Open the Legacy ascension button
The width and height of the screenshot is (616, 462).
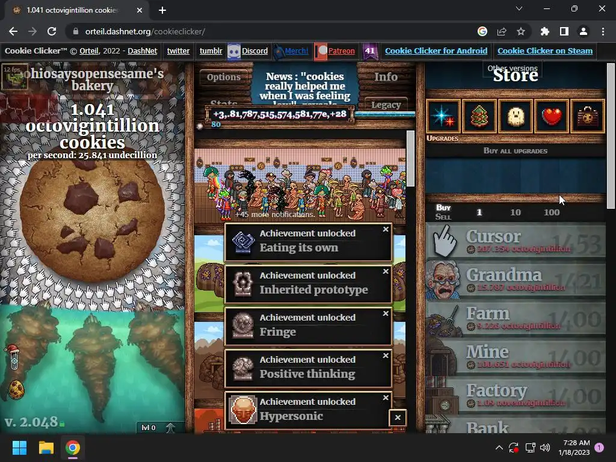386,105
